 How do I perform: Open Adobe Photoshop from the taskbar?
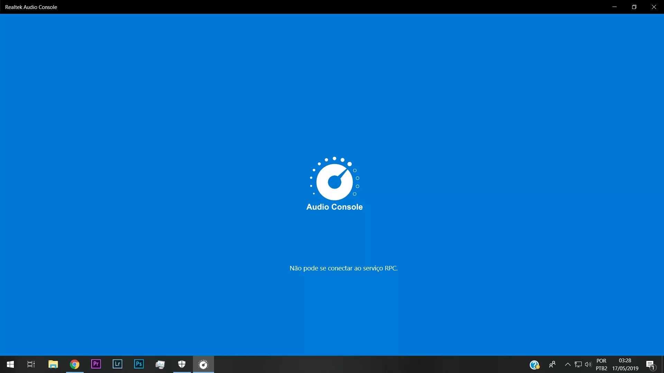139,364
